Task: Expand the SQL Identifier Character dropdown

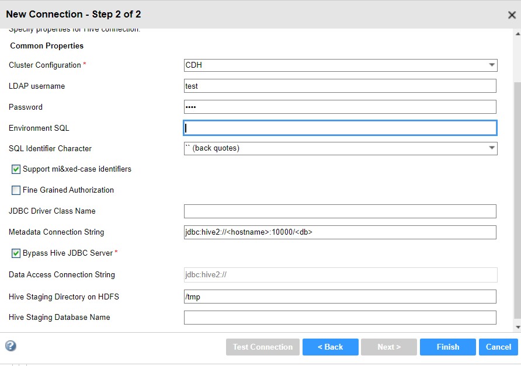Action: (x=341, y=148)
